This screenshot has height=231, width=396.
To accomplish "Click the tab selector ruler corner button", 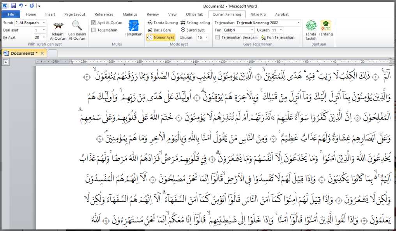I will pyautogui.click(x=6, y=62).
